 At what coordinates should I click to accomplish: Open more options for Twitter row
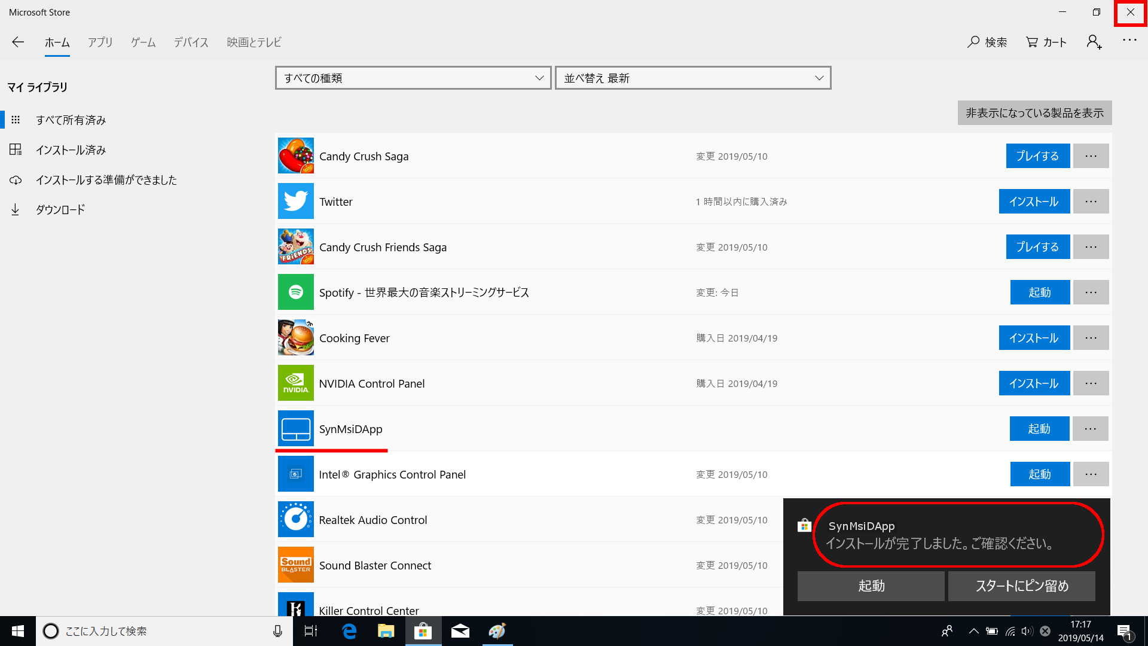pyautogui.click(x=1091, y=202)
